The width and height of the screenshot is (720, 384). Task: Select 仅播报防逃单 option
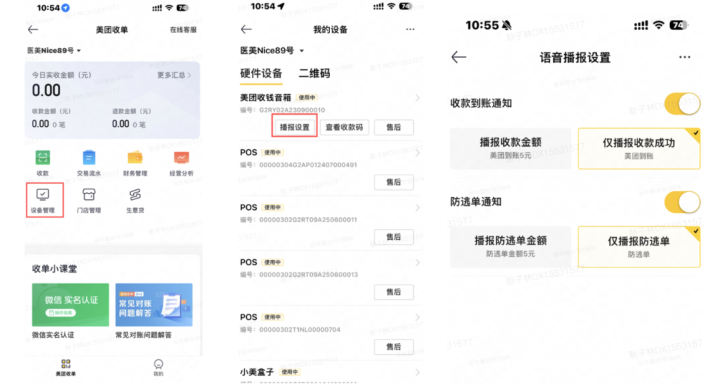(639, 247)
